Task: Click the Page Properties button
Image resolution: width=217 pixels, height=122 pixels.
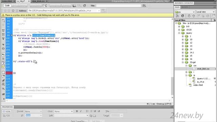Action: [79, 121]
